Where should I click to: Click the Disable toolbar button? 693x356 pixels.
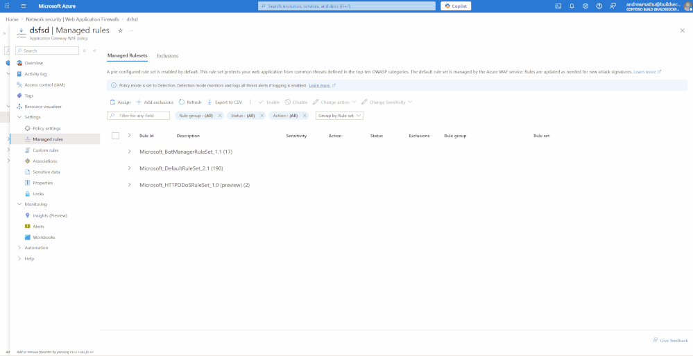click(x=296, y=103)
